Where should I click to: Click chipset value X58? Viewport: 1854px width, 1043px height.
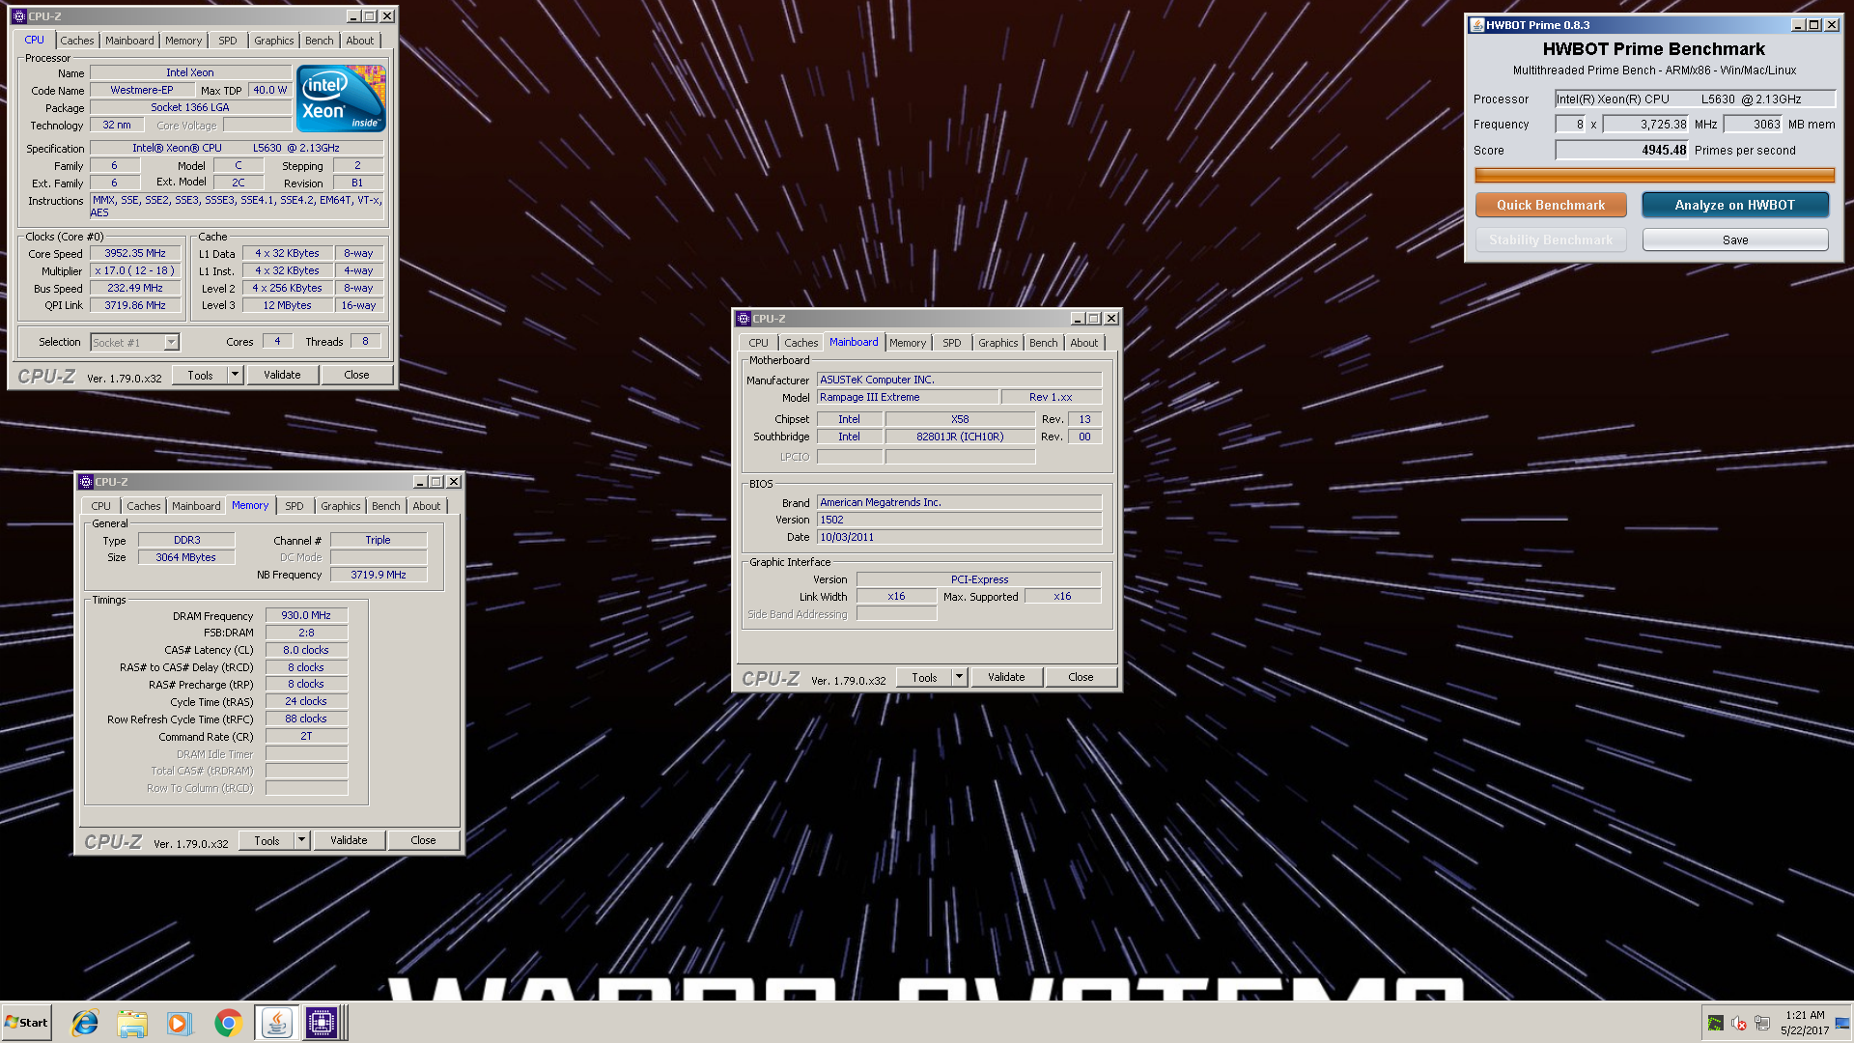(960, 419)
